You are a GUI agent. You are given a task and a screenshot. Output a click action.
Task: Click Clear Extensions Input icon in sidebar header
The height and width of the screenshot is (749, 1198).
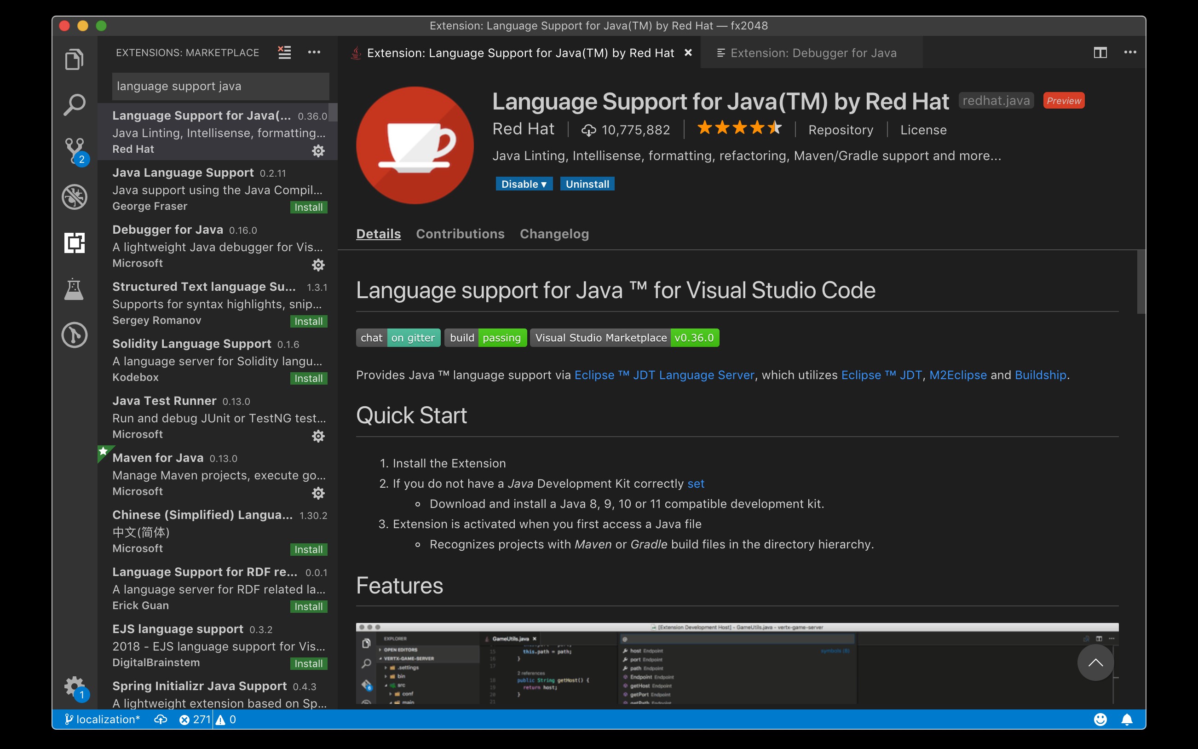(284, 52)
